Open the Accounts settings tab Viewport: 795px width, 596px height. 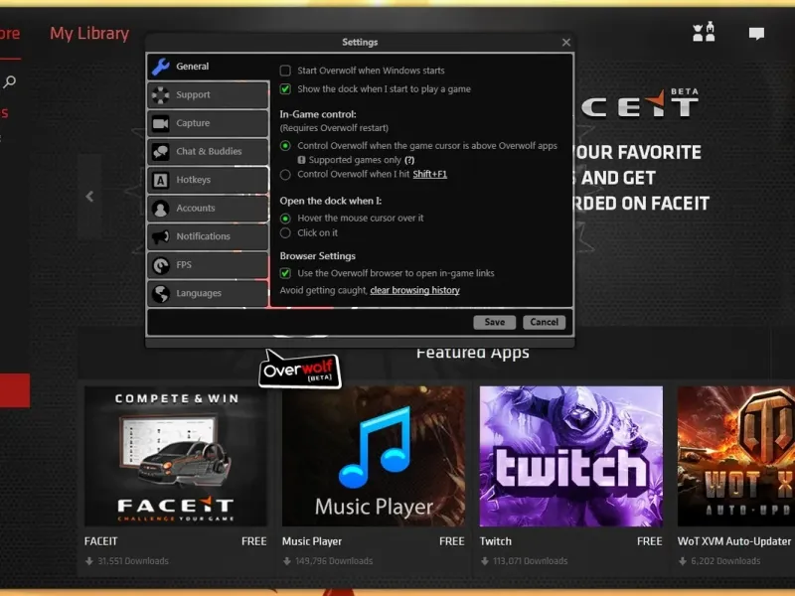(209, 209)
